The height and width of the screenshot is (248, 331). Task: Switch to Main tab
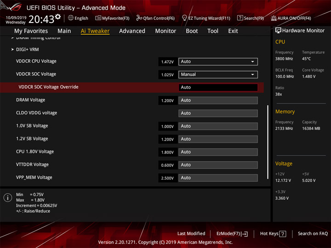[64, 31]
